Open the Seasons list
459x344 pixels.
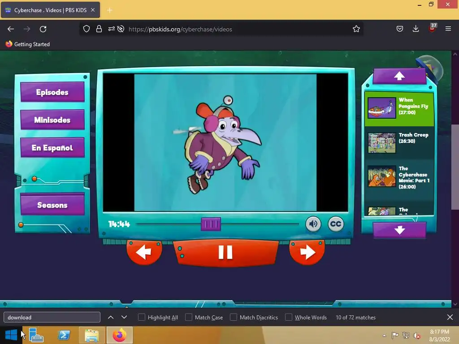click(x=52, y=205)
